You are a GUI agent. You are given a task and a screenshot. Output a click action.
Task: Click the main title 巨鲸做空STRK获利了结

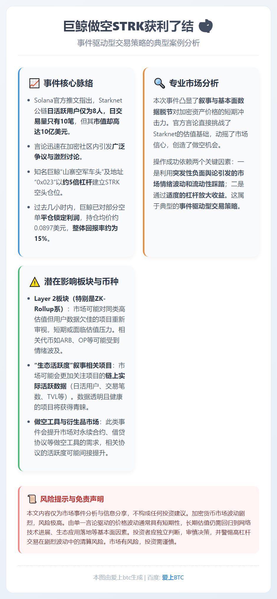coord(128,26)
